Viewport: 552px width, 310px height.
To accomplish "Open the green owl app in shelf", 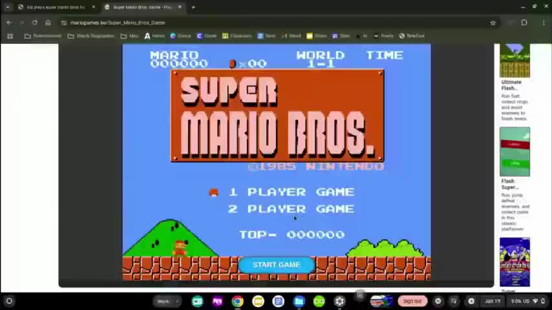I will [319, 301].
